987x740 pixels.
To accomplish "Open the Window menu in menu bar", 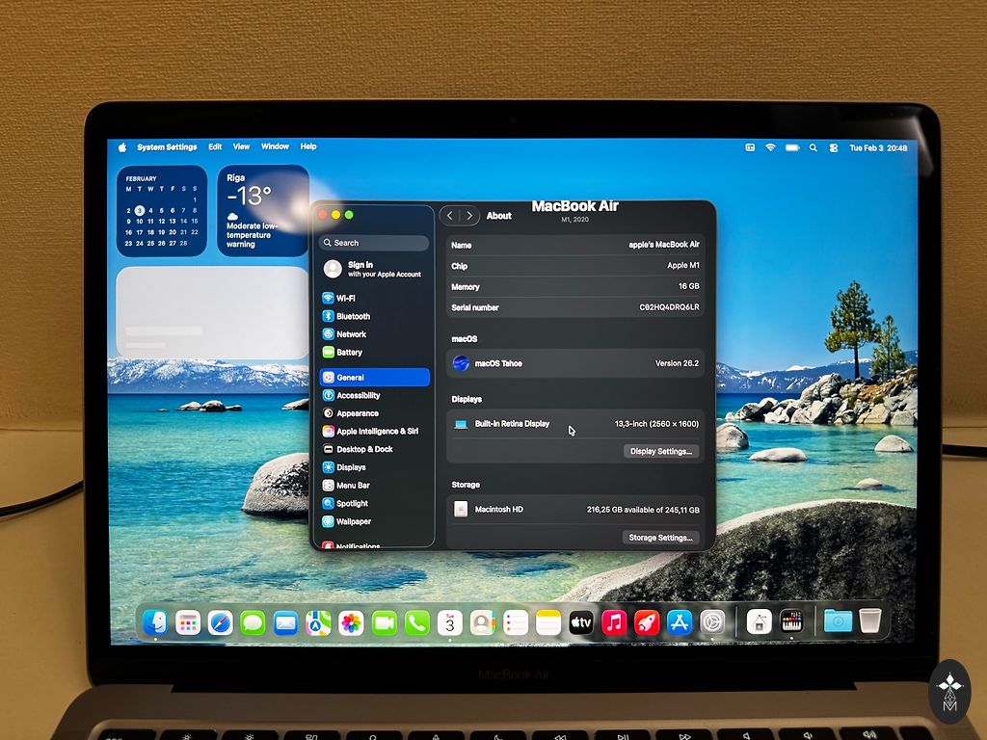I will 275,147.
